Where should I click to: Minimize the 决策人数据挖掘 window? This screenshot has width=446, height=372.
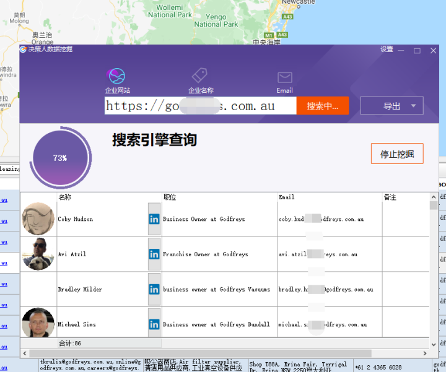401,51
